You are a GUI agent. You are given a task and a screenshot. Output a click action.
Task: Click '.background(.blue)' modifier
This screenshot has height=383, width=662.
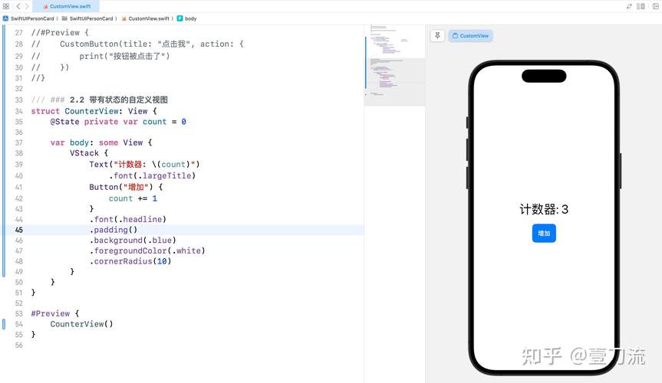coord(133,241)
